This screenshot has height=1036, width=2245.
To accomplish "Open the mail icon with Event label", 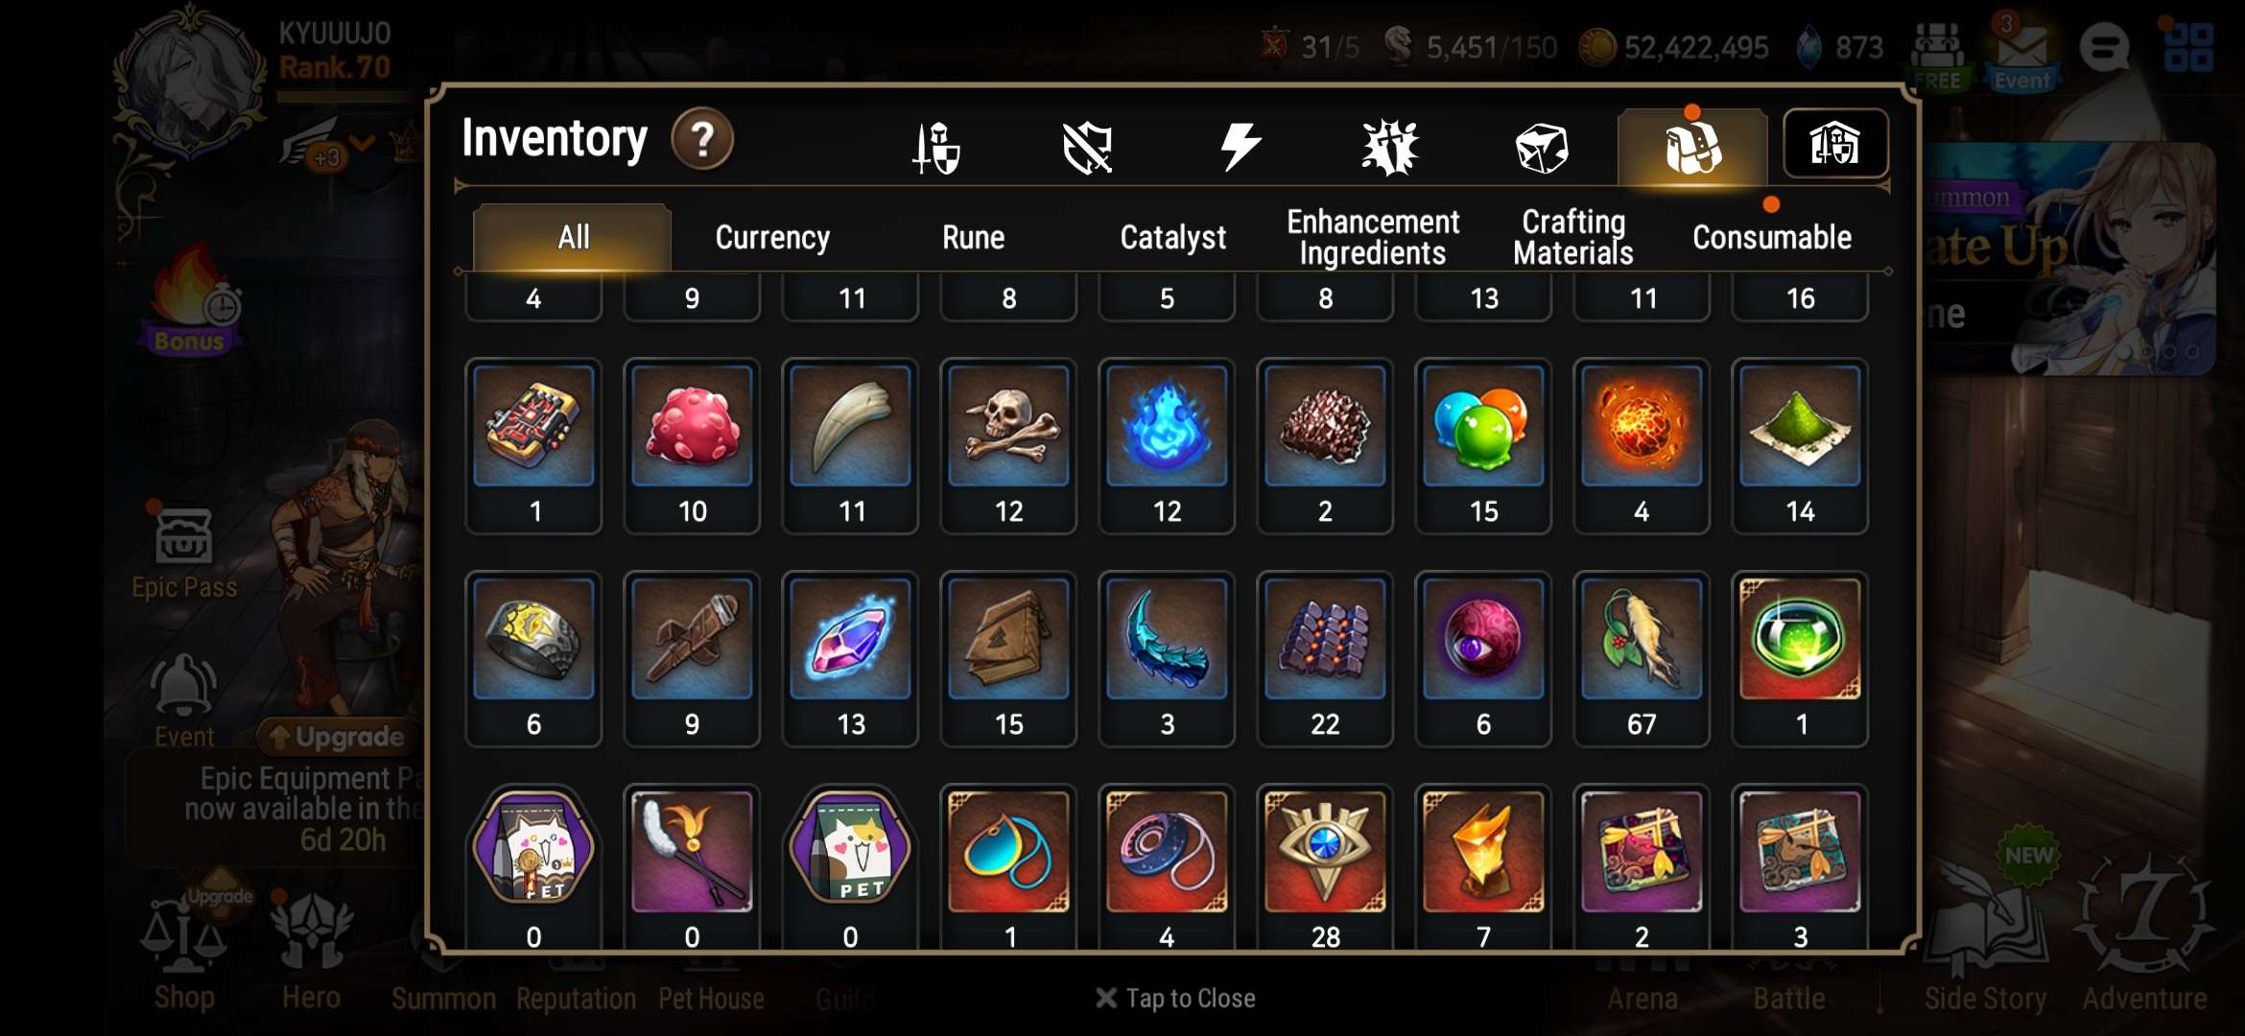I will click(2021, 51).
